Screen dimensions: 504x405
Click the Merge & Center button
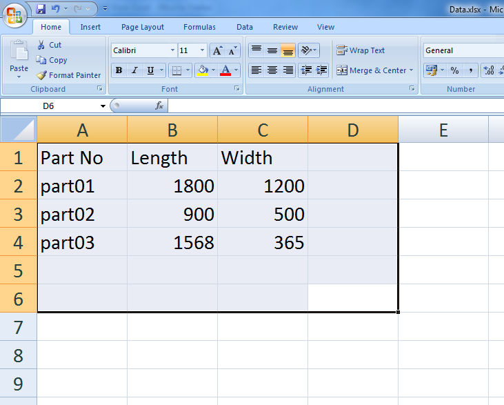371,70
